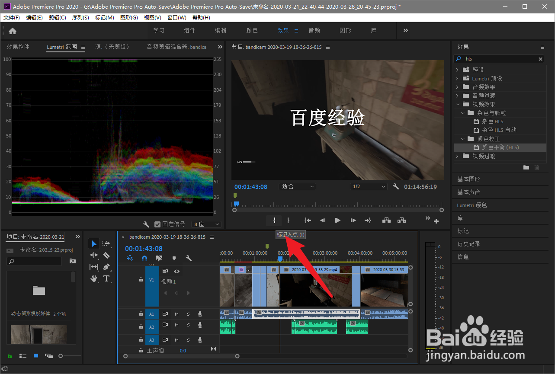The width and height of the screenshot is (555, 374).
Task: Click find-in-project folder search icon
Action: click(x=72, y=261)
